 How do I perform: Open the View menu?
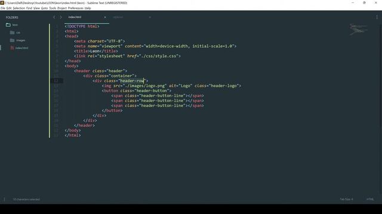coord(36,8)
